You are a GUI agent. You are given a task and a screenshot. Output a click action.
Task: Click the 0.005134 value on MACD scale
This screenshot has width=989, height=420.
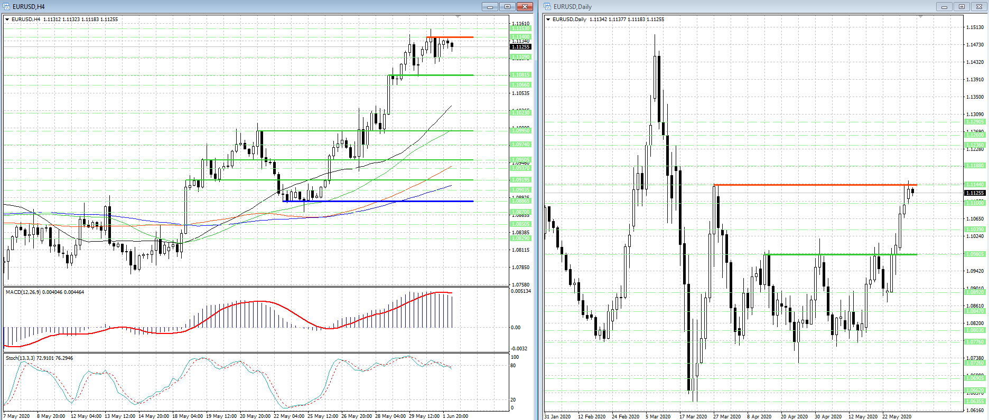click(x=521, y=291)
